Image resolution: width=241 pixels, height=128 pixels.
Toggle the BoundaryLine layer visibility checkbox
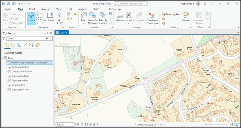coord(10,85)
